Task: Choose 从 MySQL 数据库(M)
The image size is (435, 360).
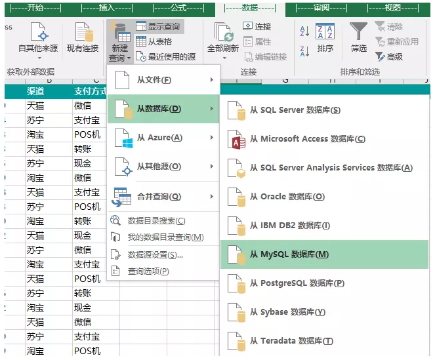Action: (x=325, y=254)
